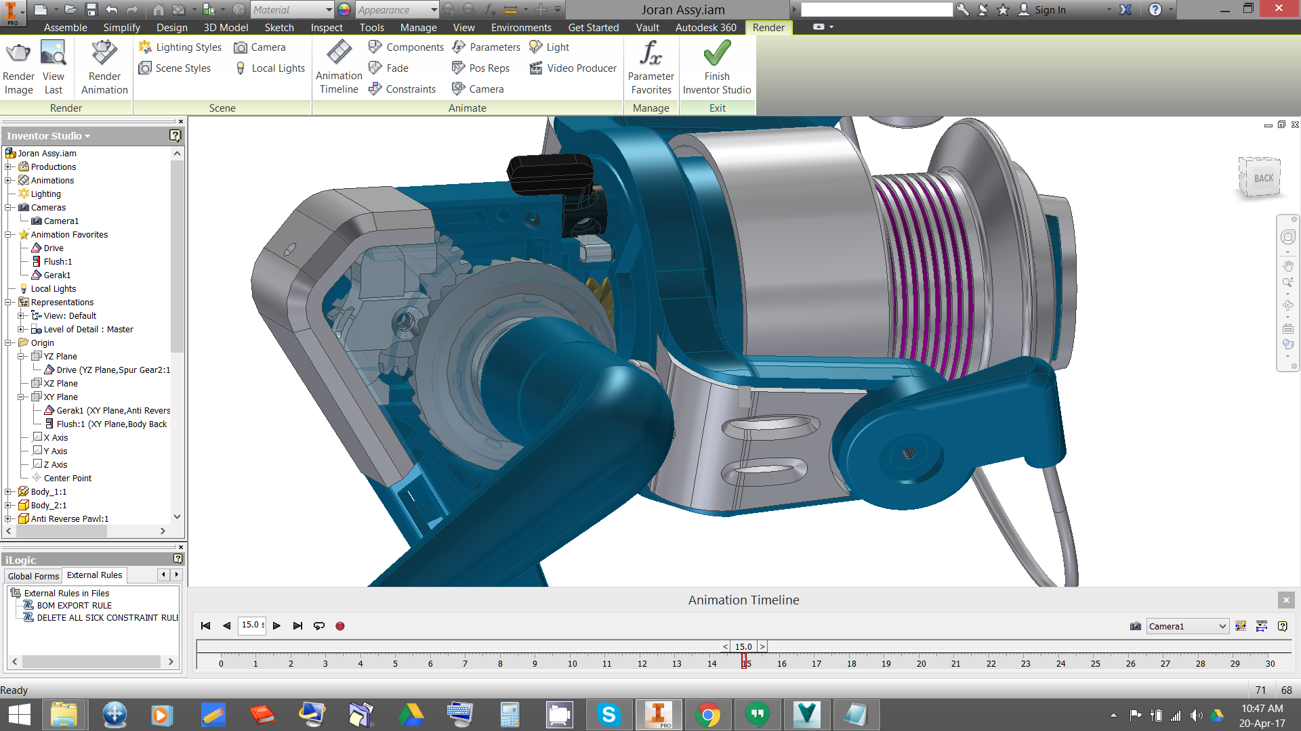The image size is (1301, 731).
Task: Switch to Global Forms tab in iLogic
Action: tap(33, 576)
